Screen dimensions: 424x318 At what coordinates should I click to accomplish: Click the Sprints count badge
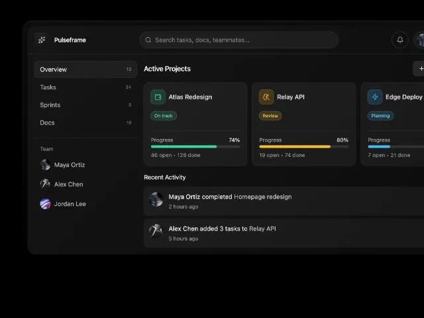[130, 105]
